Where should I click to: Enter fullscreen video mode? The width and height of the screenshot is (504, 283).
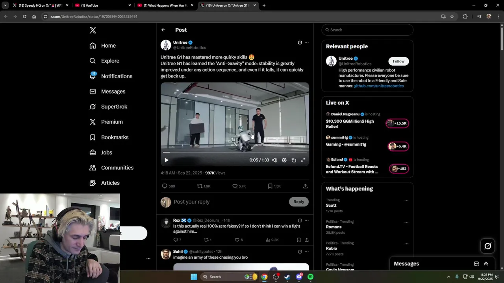tap(303, 160)
